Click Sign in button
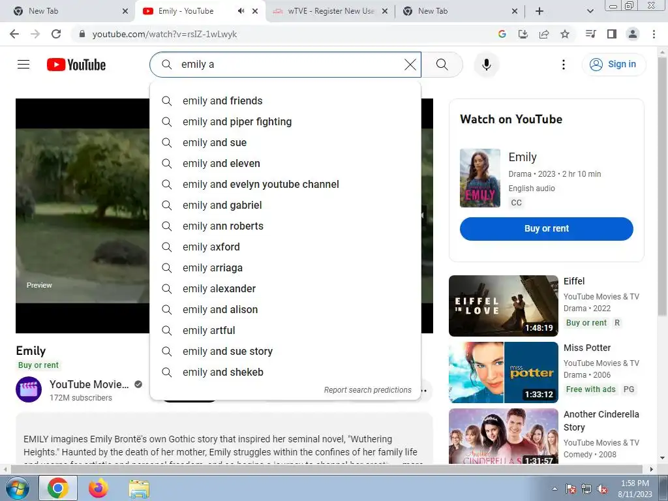This screenshot has height=501, width=668. click(x=613, y=65)
